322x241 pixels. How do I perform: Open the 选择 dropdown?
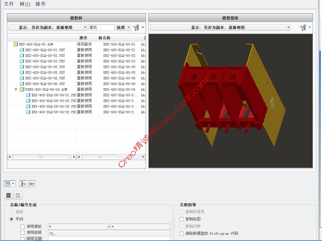[123, 28]
